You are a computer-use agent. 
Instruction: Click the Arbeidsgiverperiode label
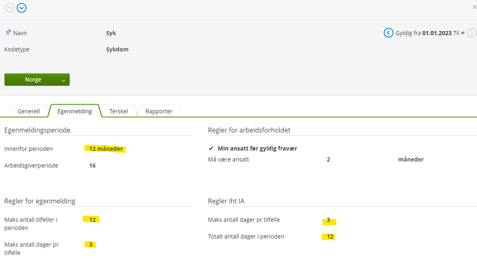pos(31,165)
